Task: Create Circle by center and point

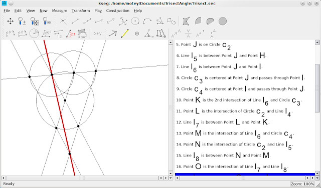Action: click(135, 21)
